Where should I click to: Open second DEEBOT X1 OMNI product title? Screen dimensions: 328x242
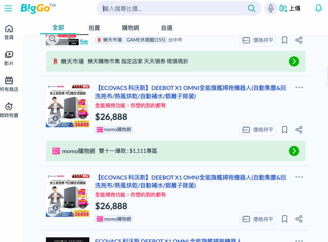pyautogui.click(x=190, y=181)
